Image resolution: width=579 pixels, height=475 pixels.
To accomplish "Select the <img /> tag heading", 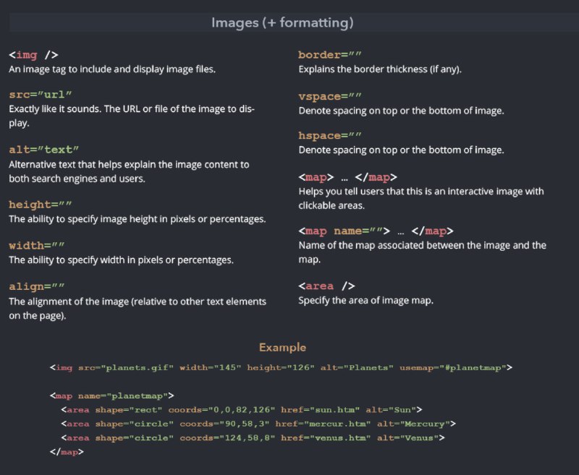I will tap(33, 55).
